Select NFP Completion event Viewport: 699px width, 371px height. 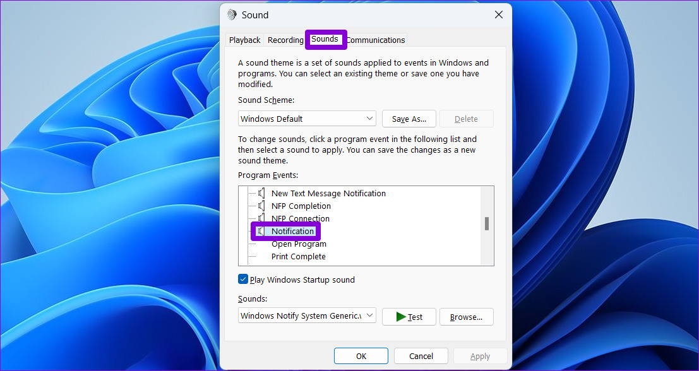(301, 206)
